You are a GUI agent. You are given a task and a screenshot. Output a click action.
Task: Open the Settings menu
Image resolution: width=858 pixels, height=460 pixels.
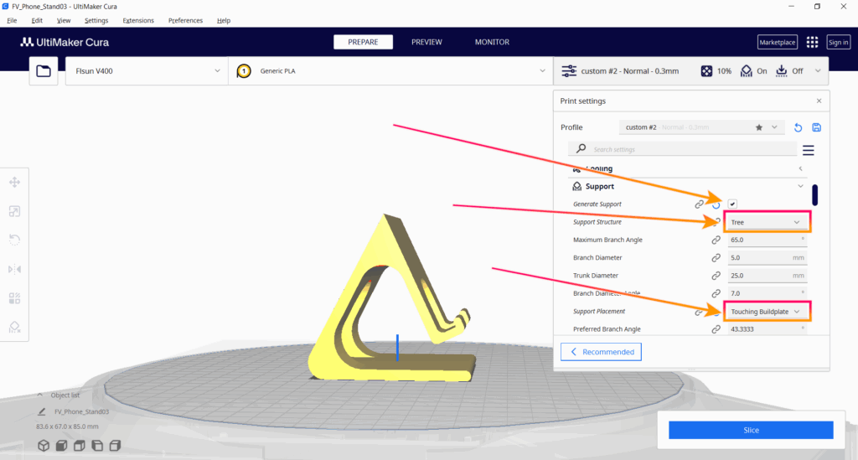coord(96,21)
